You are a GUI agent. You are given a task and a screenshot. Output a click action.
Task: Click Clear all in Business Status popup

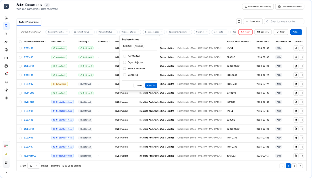click(x=139, y=46)
